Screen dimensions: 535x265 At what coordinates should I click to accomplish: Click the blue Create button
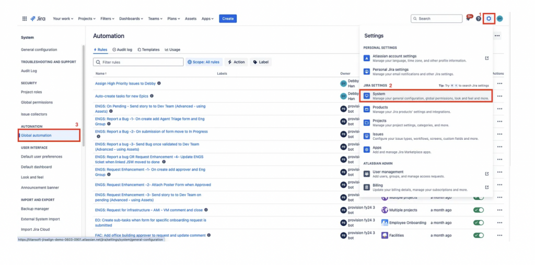pos(228,19)
